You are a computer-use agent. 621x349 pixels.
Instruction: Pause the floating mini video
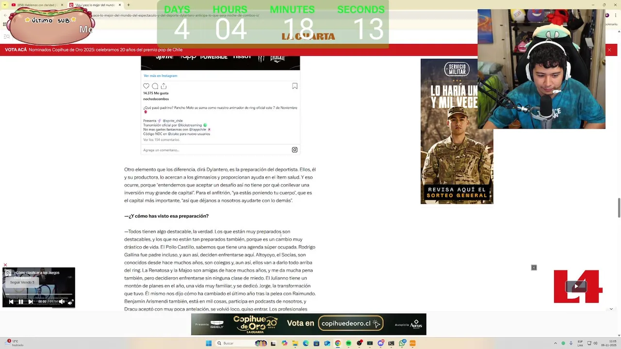20,301
